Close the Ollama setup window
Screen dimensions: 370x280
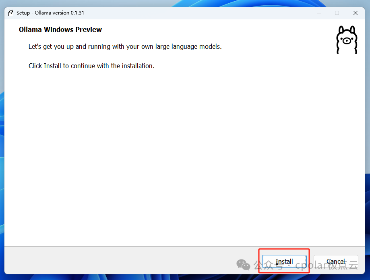coord(356,13)
